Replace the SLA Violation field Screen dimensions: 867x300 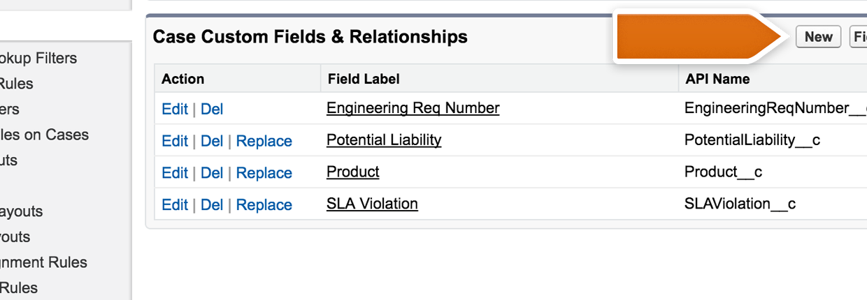click(x=264, y=205)
